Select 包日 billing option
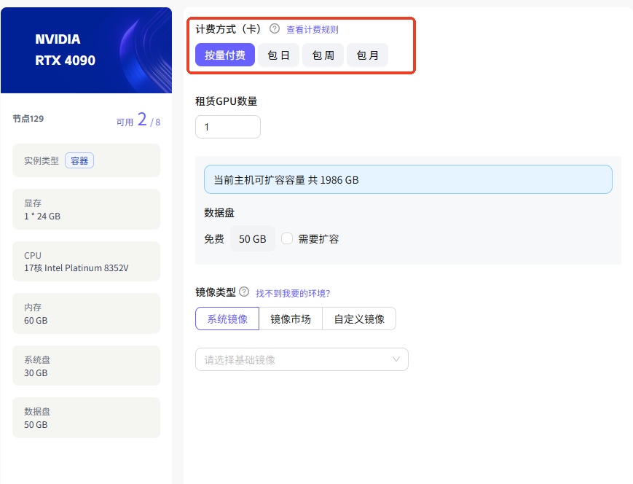The width and height of the screenshot is (633, 484). [278, 55]
